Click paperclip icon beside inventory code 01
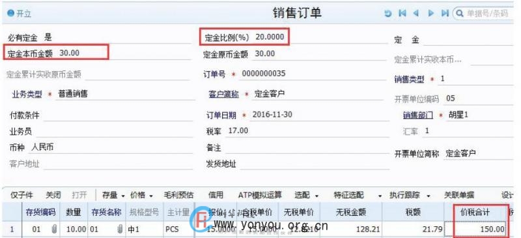Viewport: 521px width, 238px height. point(54,229)
